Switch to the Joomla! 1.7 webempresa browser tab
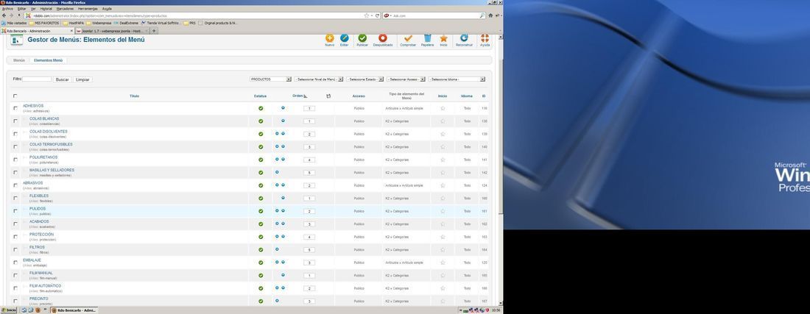Image resolution: width=810 pixels, height=314 pixels. click(x=112, y=31)
